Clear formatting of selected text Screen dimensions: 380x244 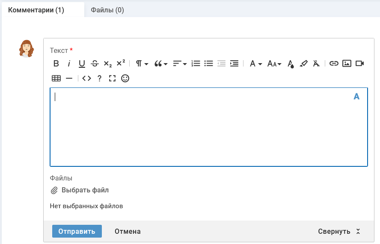[316, 64]
